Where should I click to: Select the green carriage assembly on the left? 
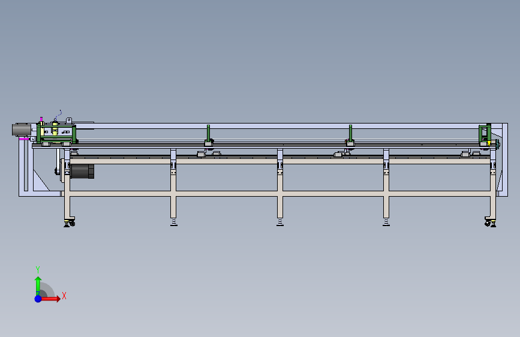pos(56,133)
